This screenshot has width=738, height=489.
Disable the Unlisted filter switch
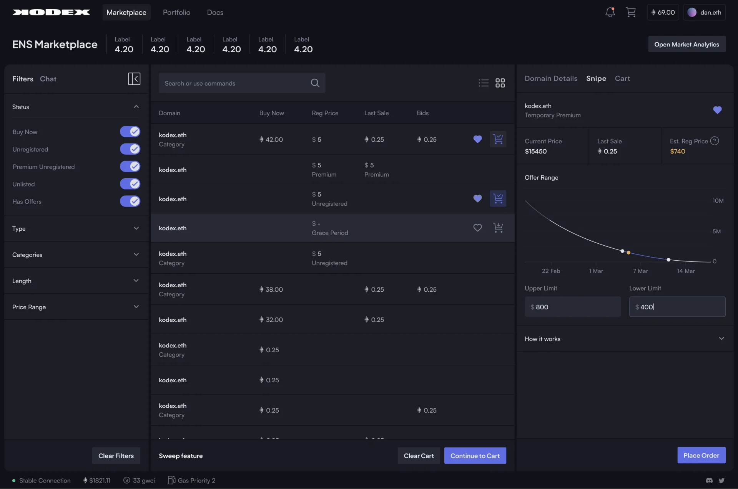tap(130, 184)
